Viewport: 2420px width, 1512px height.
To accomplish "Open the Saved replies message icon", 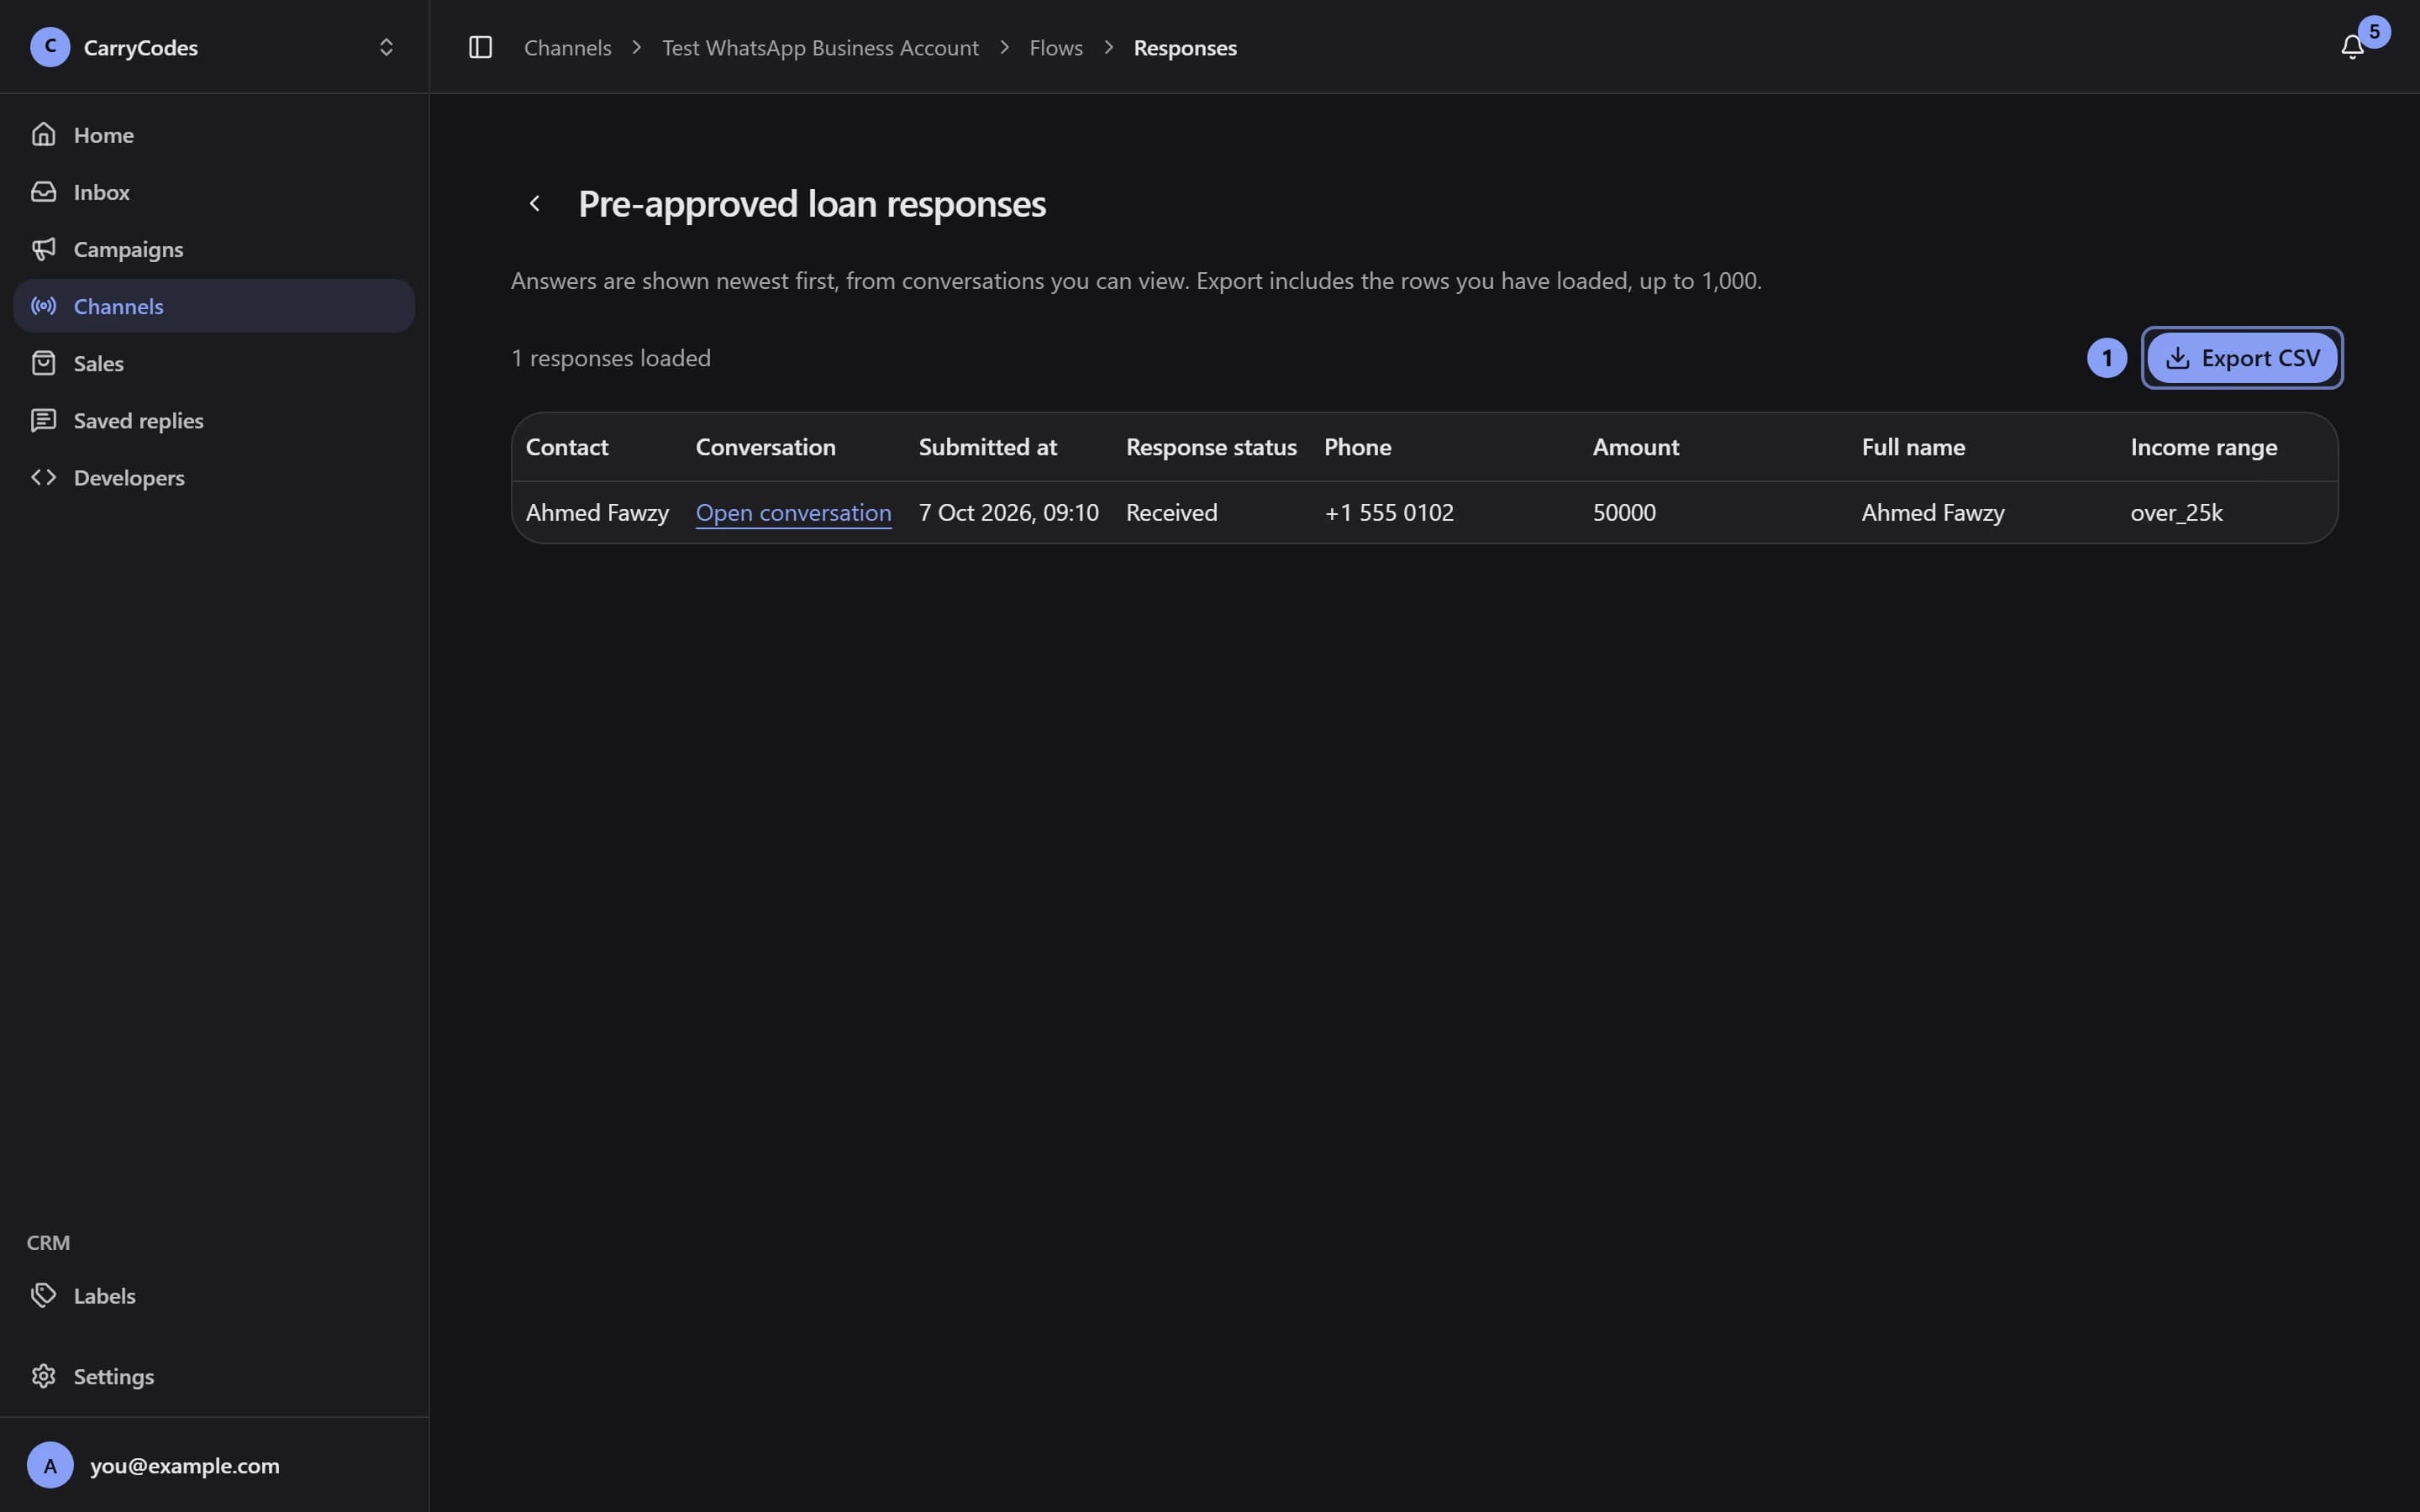I will pos(43,420).
